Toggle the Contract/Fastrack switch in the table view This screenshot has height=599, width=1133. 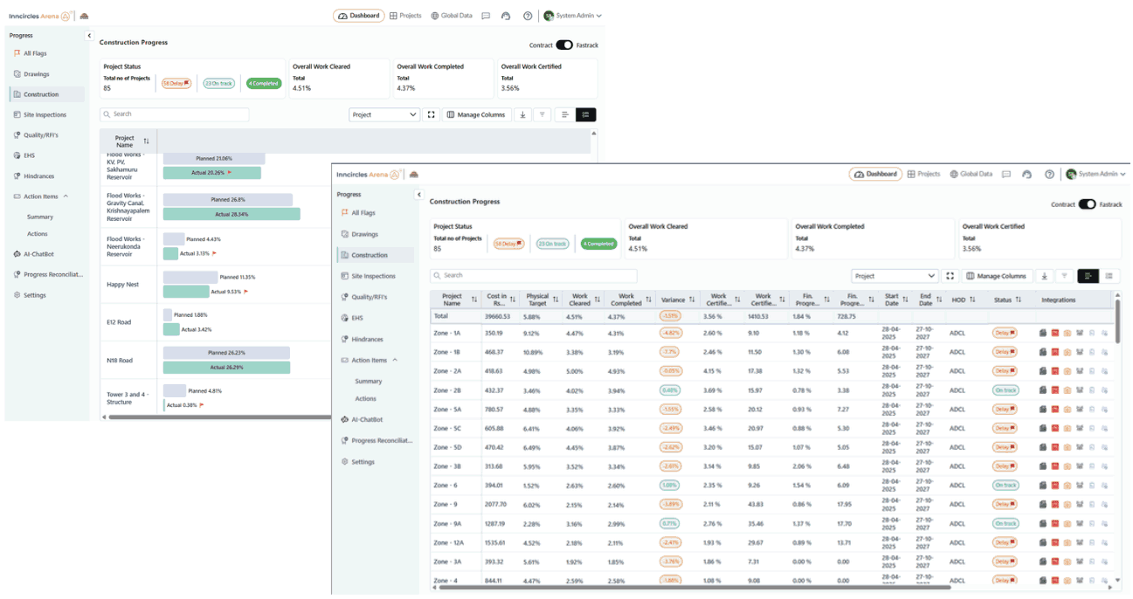[1087, 204]
